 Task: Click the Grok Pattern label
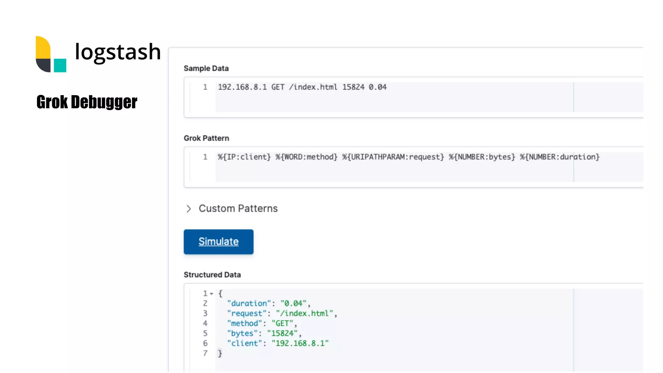click(206, 138)
